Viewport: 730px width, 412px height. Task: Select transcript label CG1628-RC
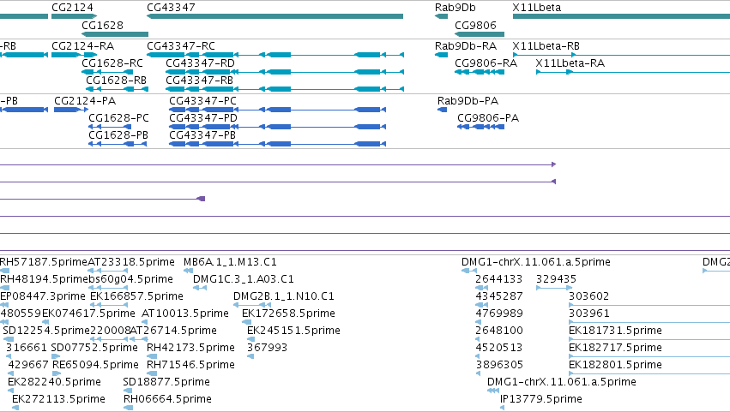point(112,63)
